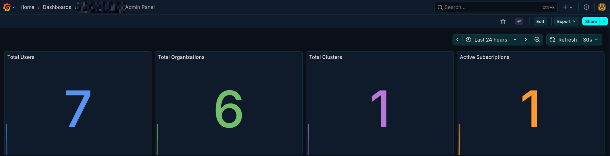The image size is (610, 156).
Task: Click the purple swap arrows icon
Action: (x=519, y=22)
